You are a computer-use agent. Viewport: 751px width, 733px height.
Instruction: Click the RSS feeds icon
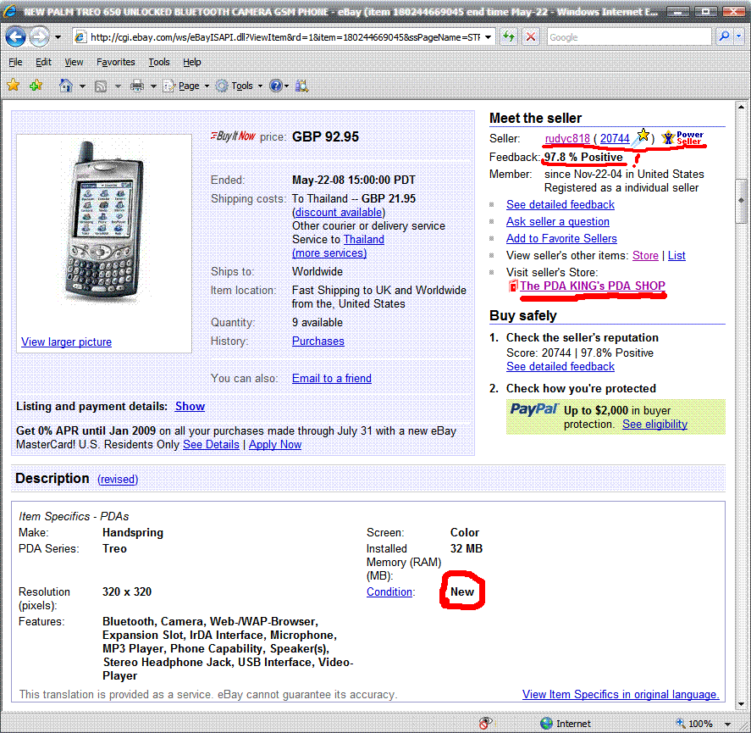[x=100, y=86]
